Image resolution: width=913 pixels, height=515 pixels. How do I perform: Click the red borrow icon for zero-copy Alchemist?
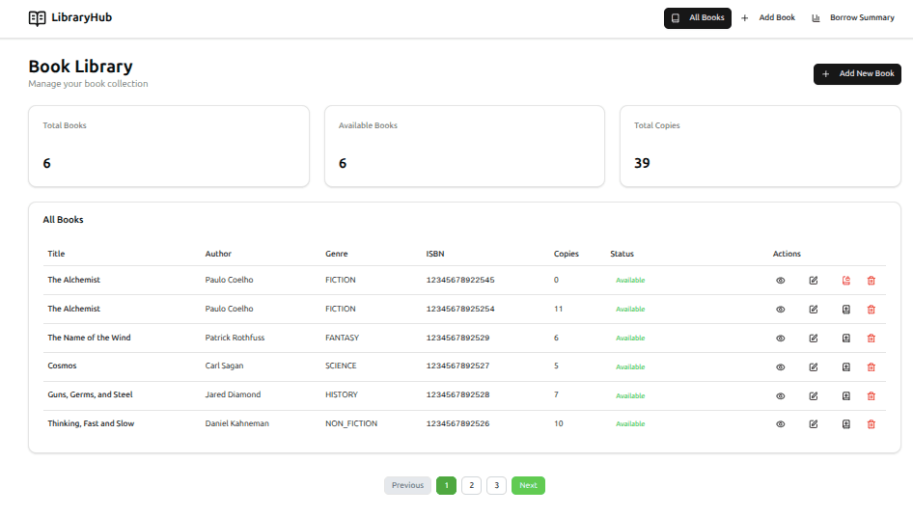tap(846, 281)
